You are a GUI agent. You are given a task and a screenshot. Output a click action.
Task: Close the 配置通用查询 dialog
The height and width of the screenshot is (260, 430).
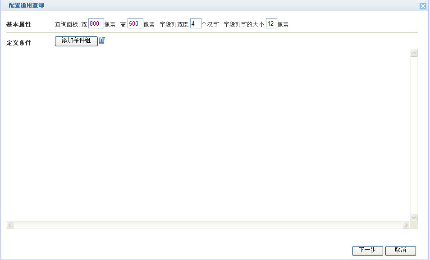coord(423,6)
